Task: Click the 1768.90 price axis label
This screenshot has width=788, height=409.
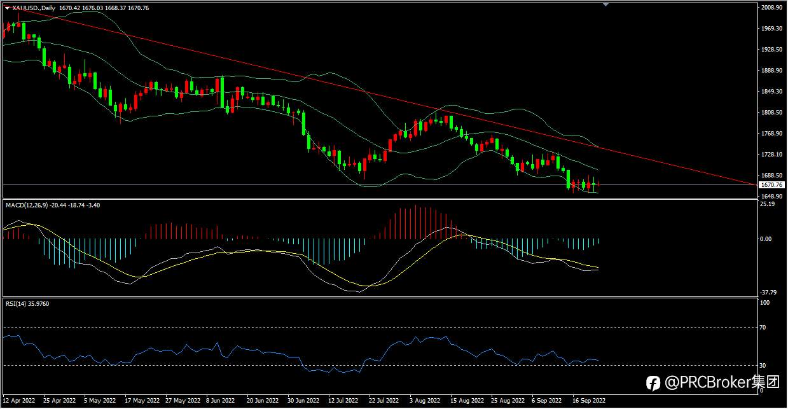Action: click(x=770, y=134)
